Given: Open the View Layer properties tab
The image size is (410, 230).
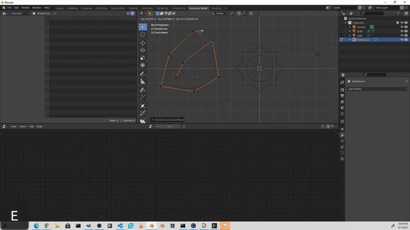Looking at the screenshot, I should pos(342,102).
